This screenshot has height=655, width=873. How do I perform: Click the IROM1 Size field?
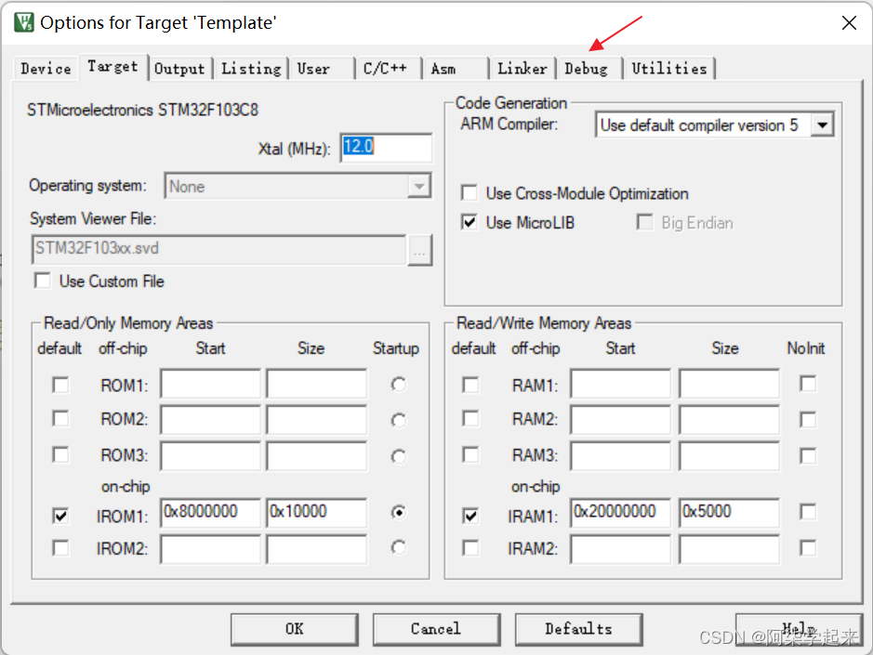[317, 513]
